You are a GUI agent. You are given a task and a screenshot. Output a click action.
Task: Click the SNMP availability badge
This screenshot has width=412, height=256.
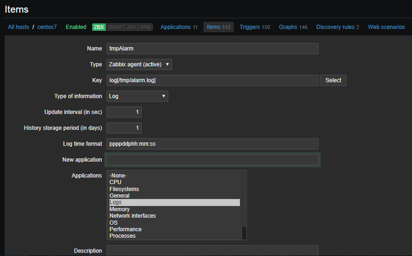(x=115, y=27)
